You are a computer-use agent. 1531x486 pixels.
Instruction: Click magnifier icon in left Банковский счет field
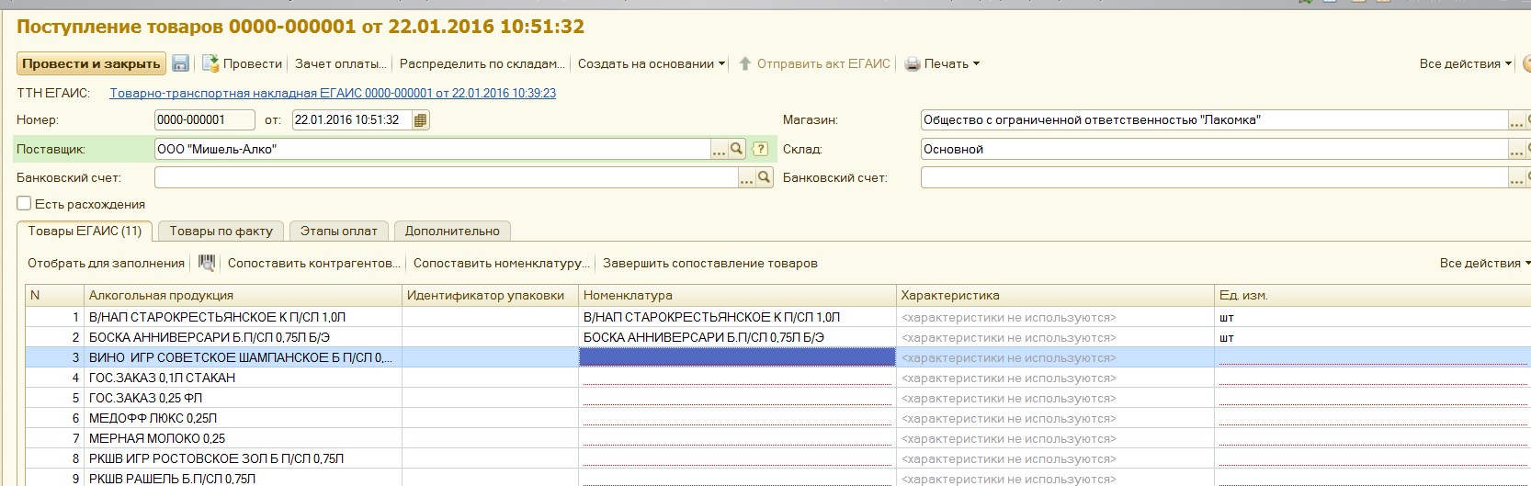[x=764, y=178]
